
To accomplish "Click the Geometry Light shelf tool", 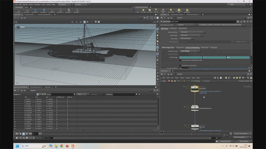I will click(163, 11).
